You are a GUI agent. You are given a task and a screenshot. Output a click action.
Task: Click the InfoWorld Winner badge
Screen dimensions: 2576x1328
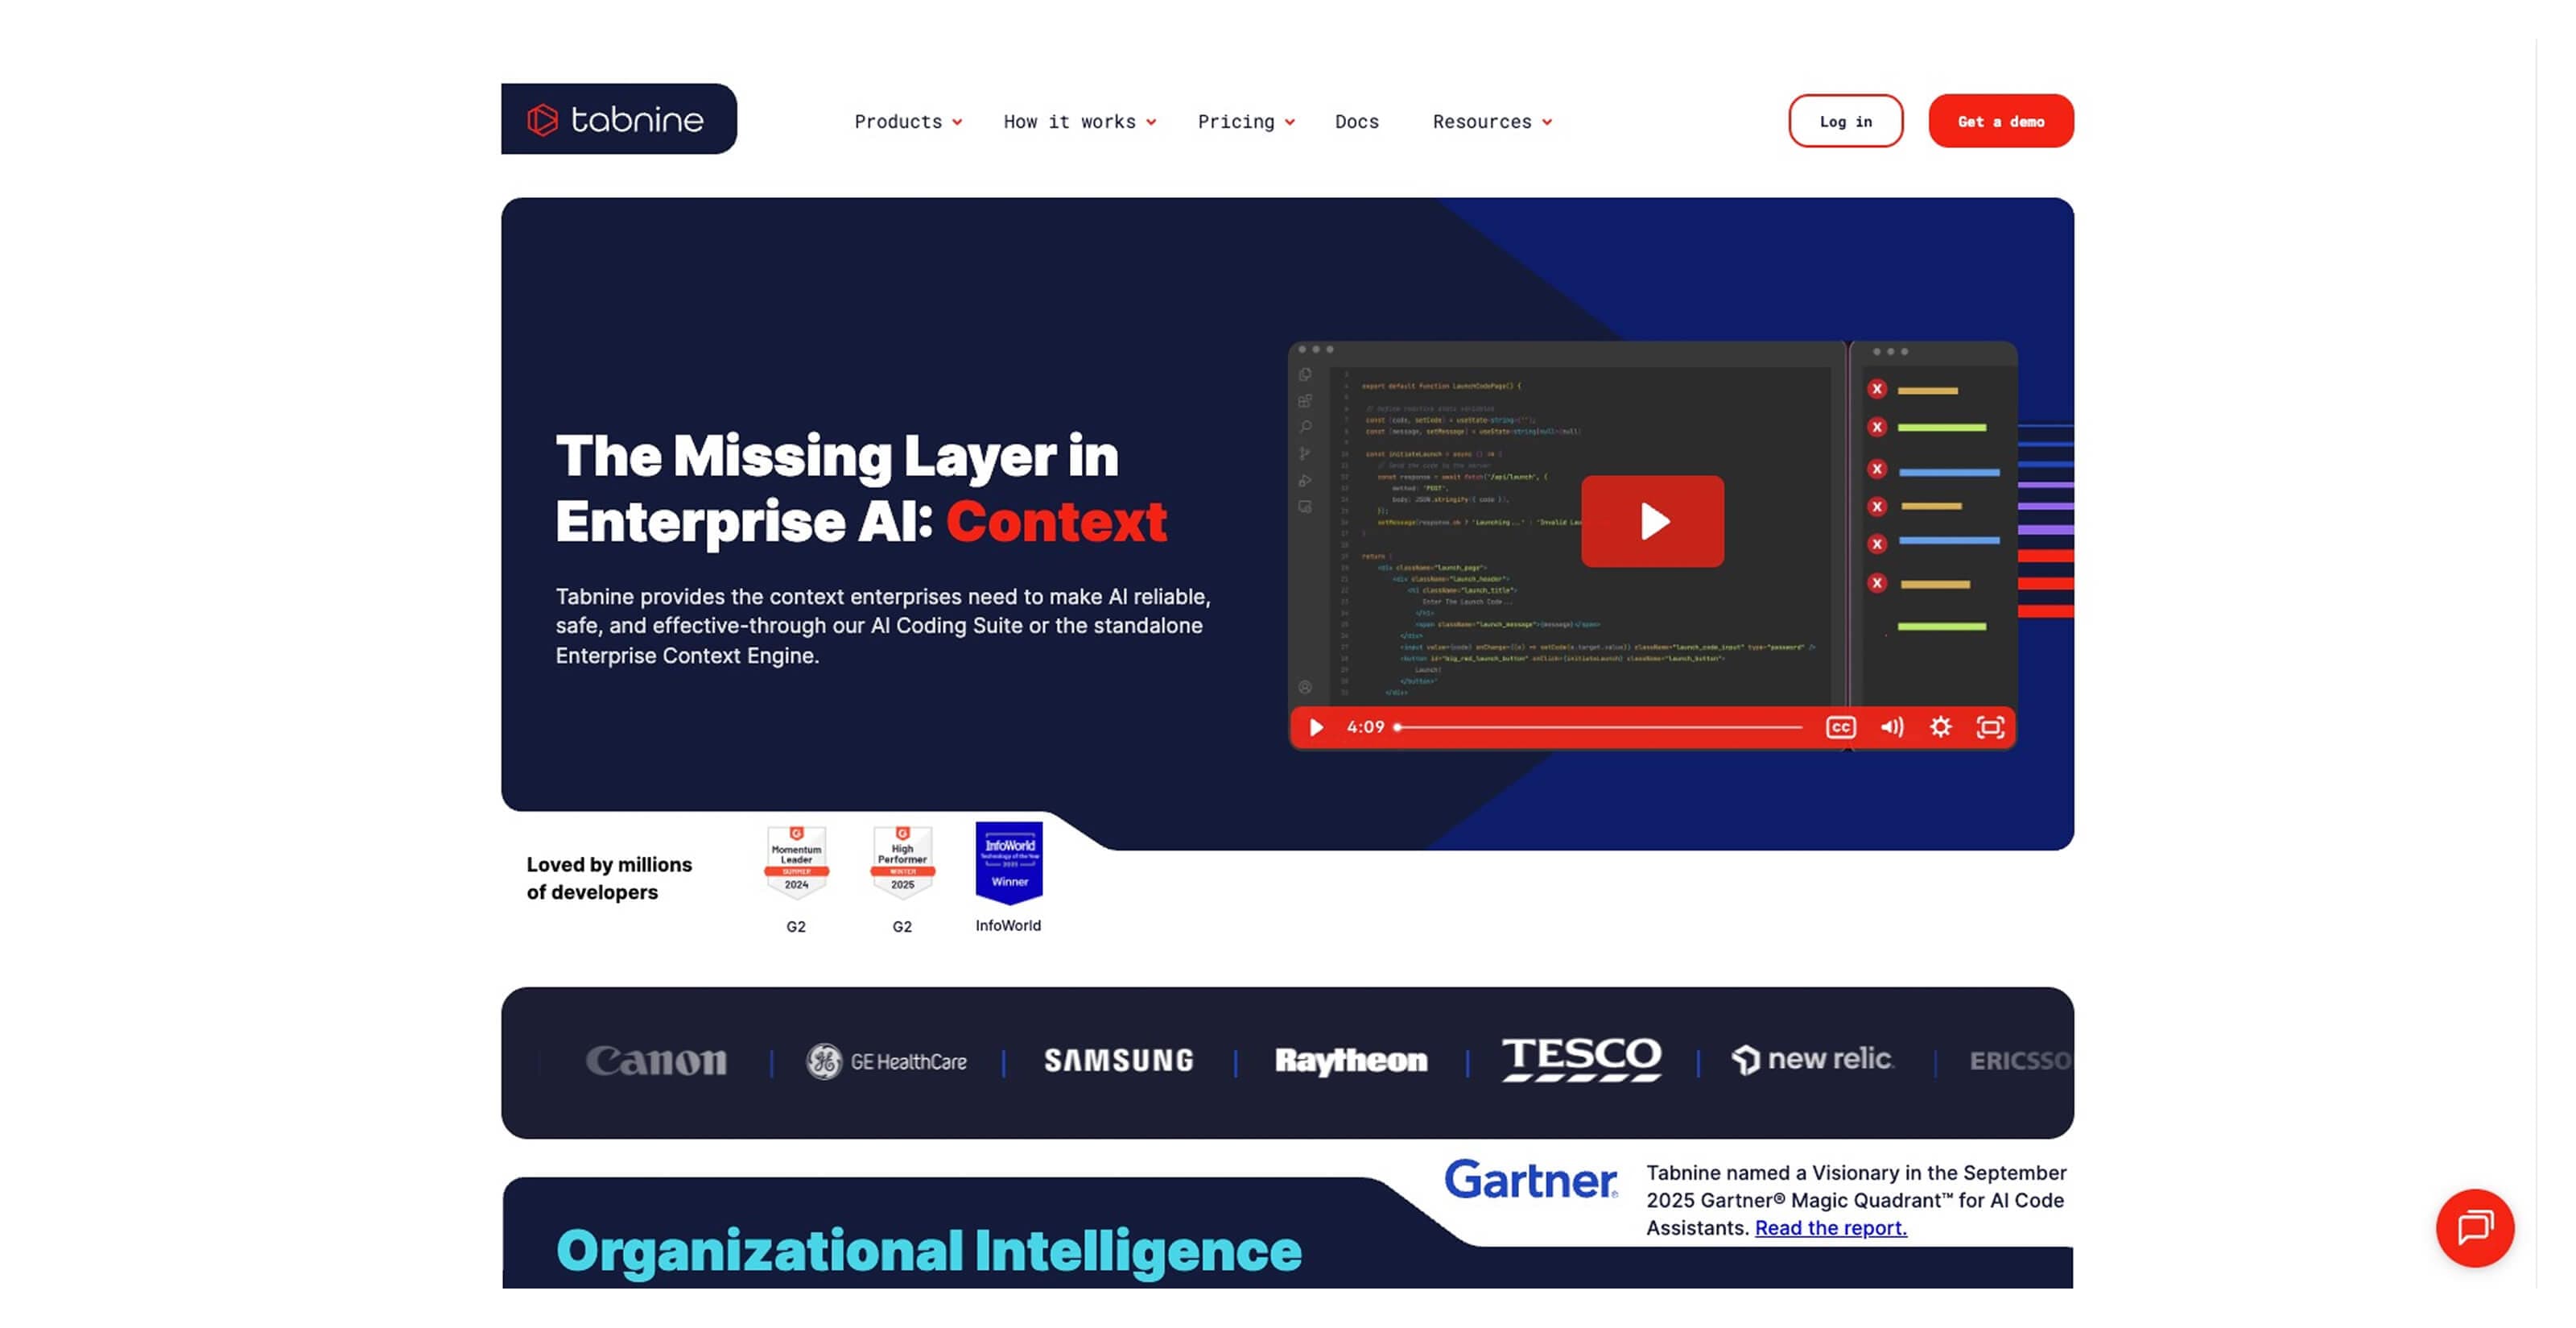tap(1009, 863)
